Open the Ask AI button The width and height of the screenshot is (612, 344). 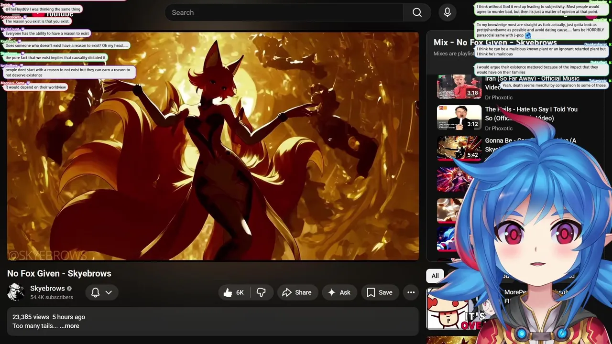339,292
